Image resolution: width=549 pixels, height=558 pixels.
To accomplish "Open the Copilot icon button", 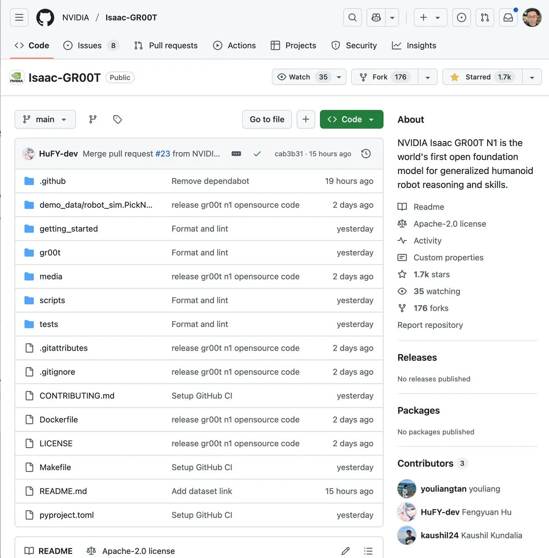I will click(376, 18).
